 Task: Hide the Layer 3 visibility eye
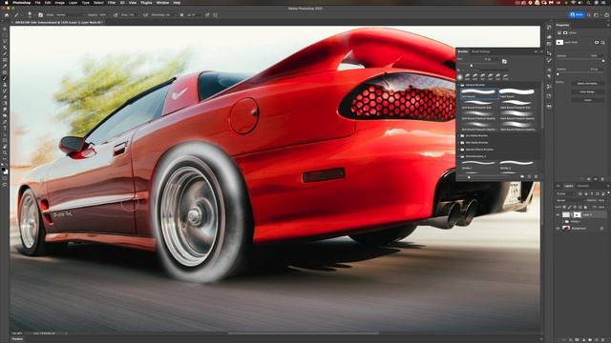click(x=558, y=214)
